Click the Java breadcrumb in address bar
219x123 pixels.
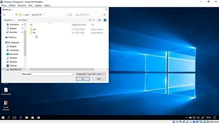click(x=26, y=15)
